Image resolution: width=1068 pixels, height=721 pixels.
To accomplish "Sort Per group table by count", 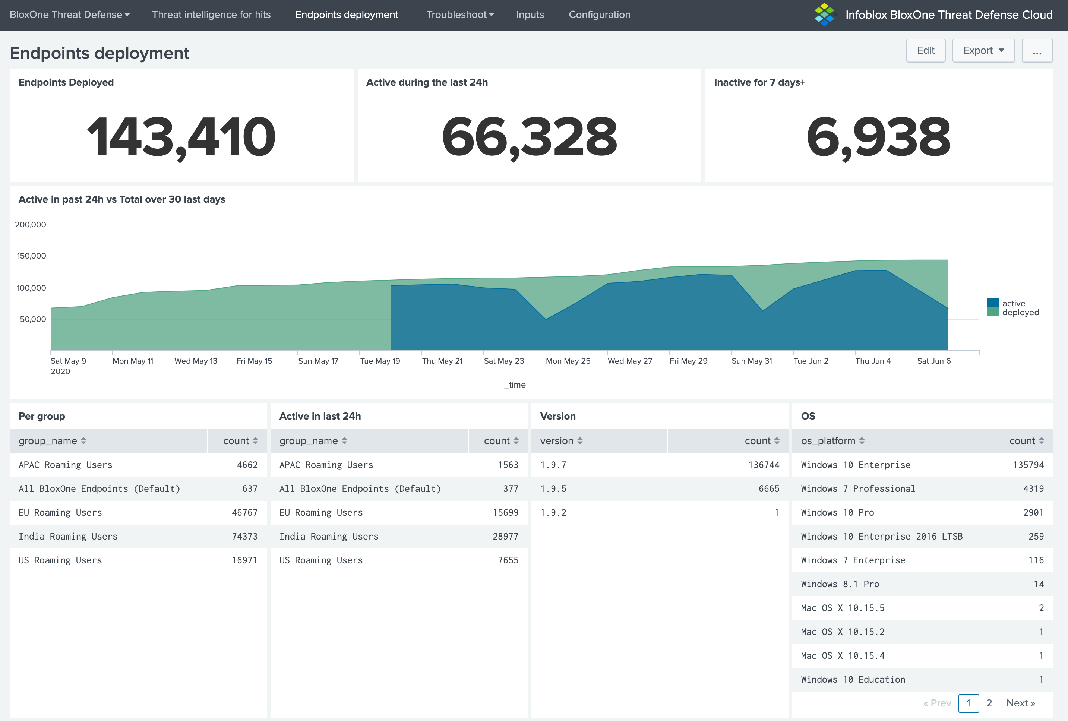I will tap(240, 441).
